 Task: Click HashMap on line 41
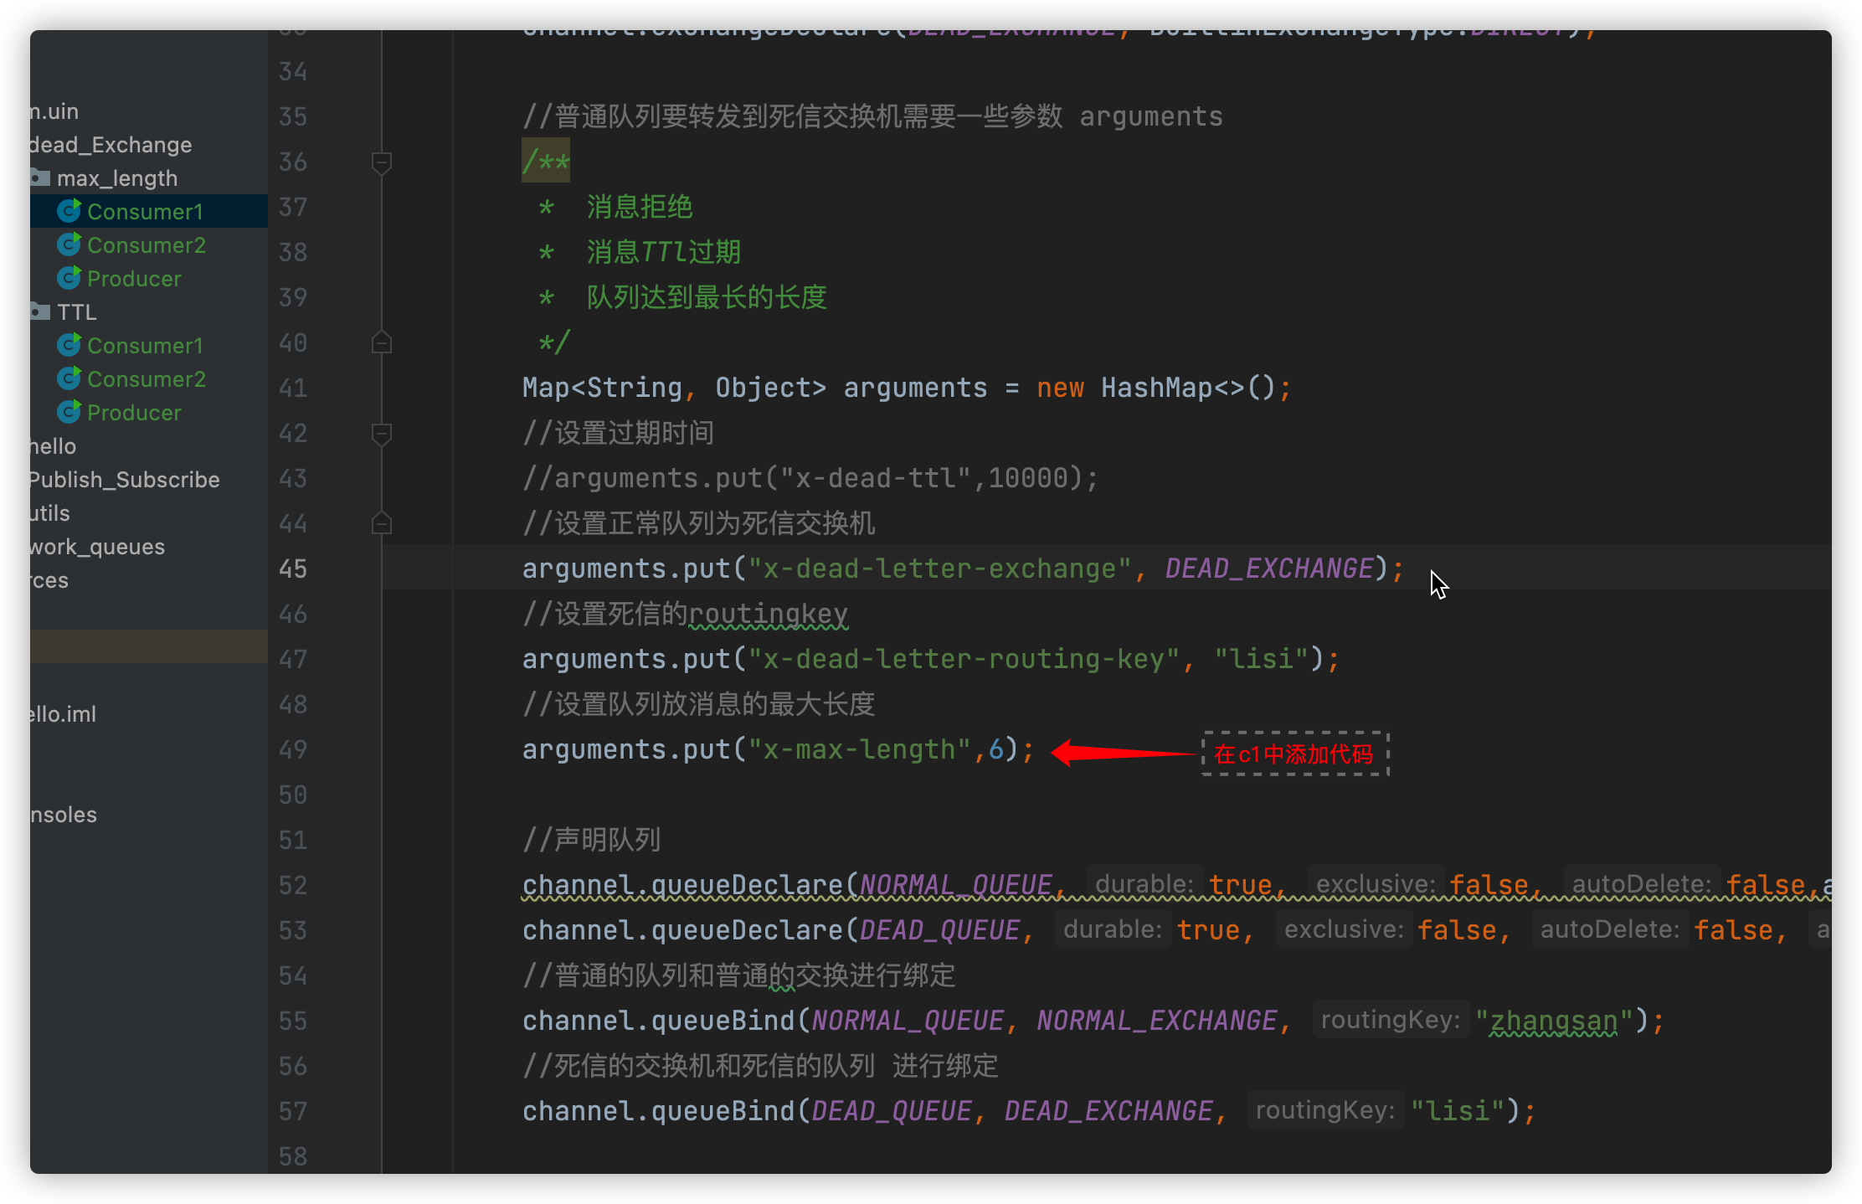pos(1156,388)
